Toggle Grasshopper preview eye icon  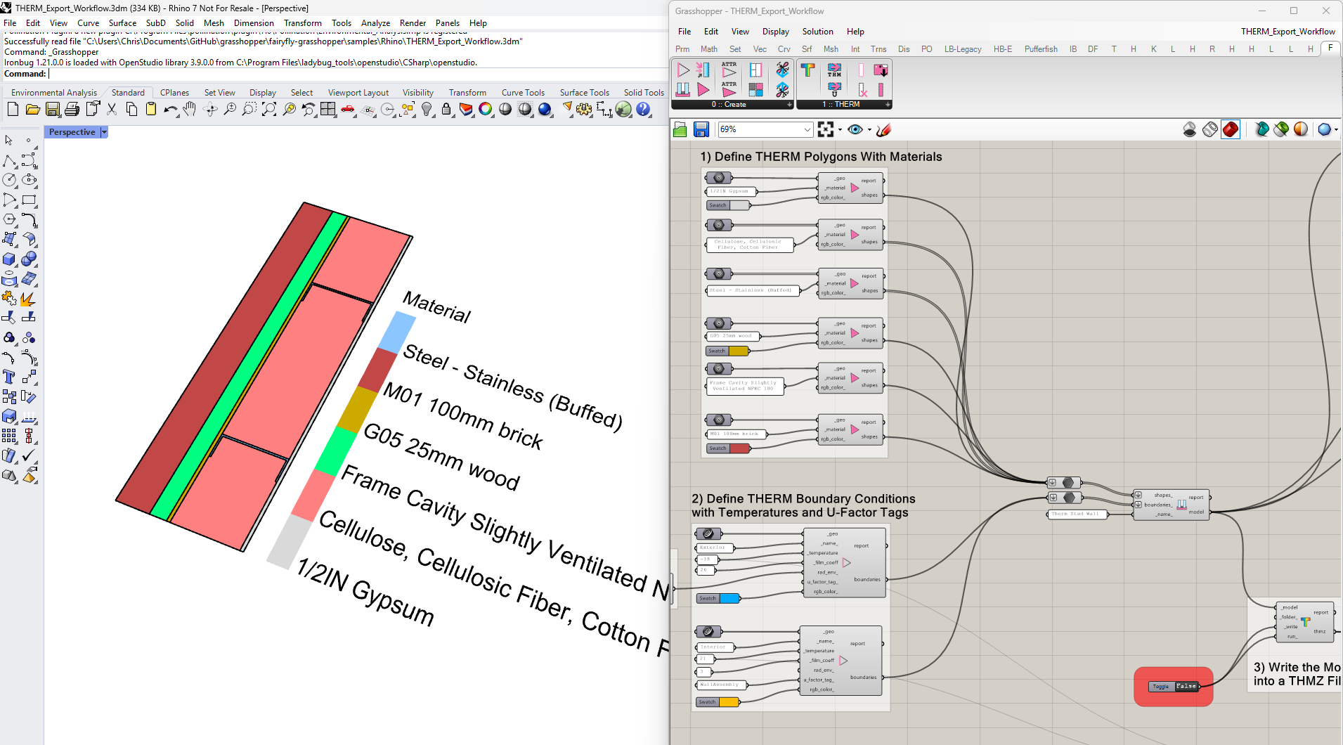point(855,129)
